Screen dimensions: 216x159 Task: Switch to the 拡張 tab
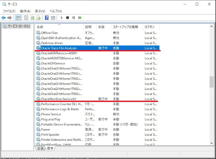pyautogui.click(x=40, y=149)
